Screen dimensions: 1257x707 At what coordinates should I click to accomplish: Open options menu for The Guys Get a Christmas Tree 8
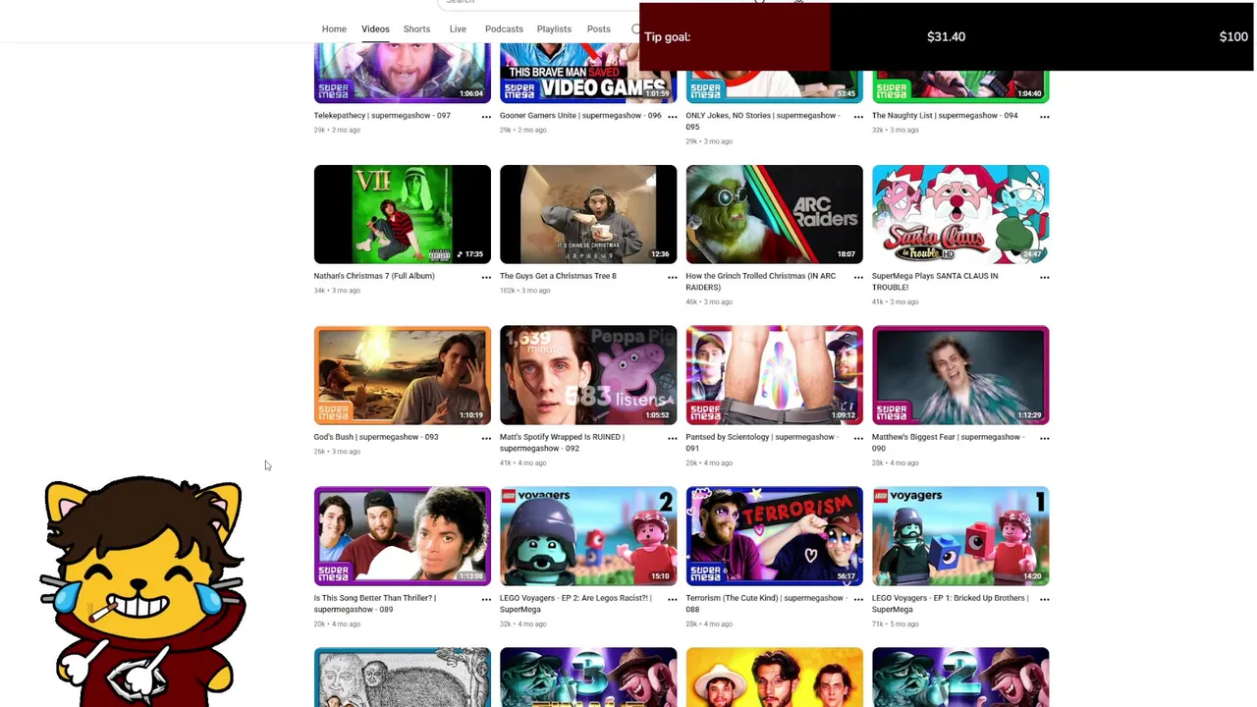pos(672,277)
